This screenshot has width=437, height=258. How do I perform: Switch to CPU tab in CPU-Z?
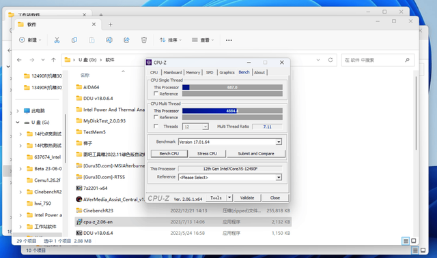click(154, 72)
